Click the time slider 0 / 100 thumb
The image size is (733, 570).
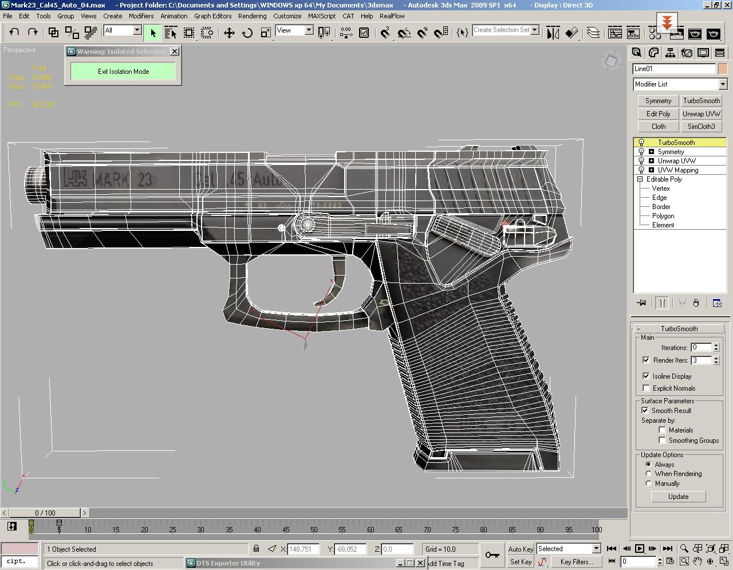(x=45, y=513)
